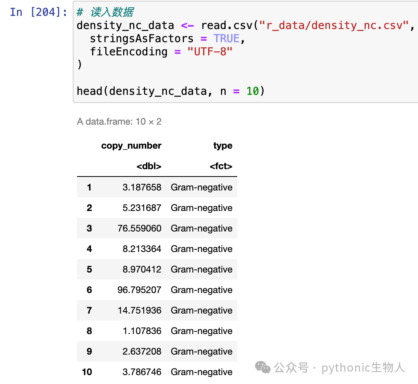Select cell value 1.107836
This screenshot has height=384, width=418.
pos(142,331)
